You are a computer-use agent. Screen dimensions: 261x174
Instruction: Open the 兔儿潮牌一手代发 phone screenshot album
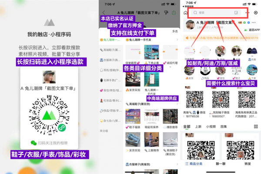(151, 79)
